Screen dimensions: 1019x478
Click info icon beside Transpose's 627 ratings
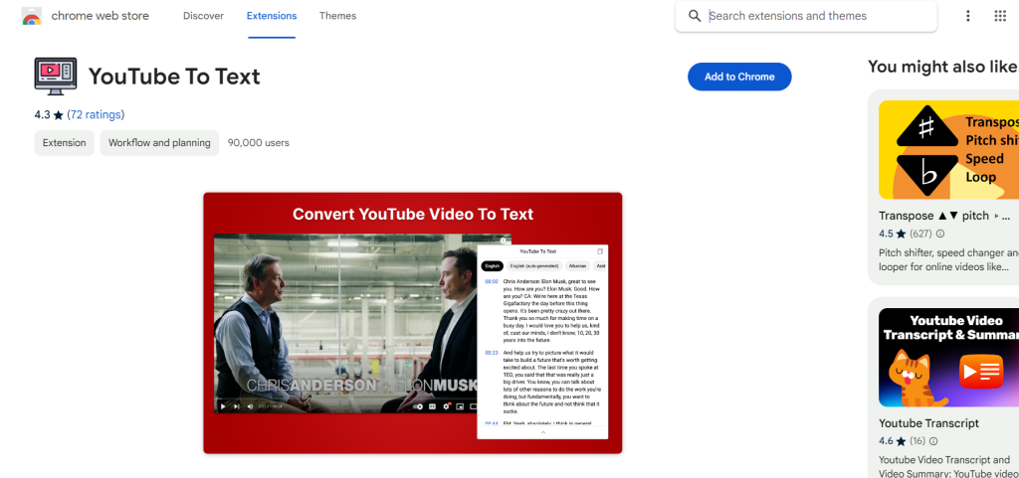(x=940, y=234)
